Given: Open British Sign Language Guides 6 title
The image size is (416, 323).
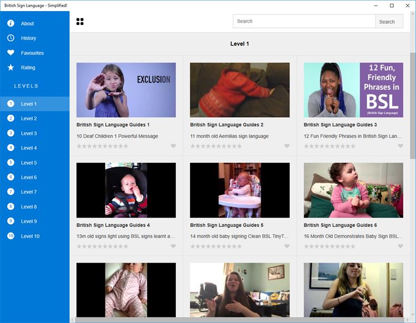Looking at the screenshot, I should click(x=340, y=225).
